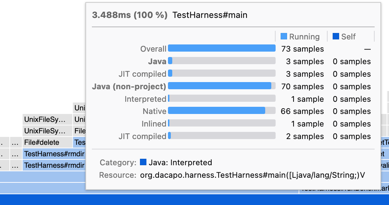Select the upper TestHarness#rmdir frame
389x205 pixels.
54,154
